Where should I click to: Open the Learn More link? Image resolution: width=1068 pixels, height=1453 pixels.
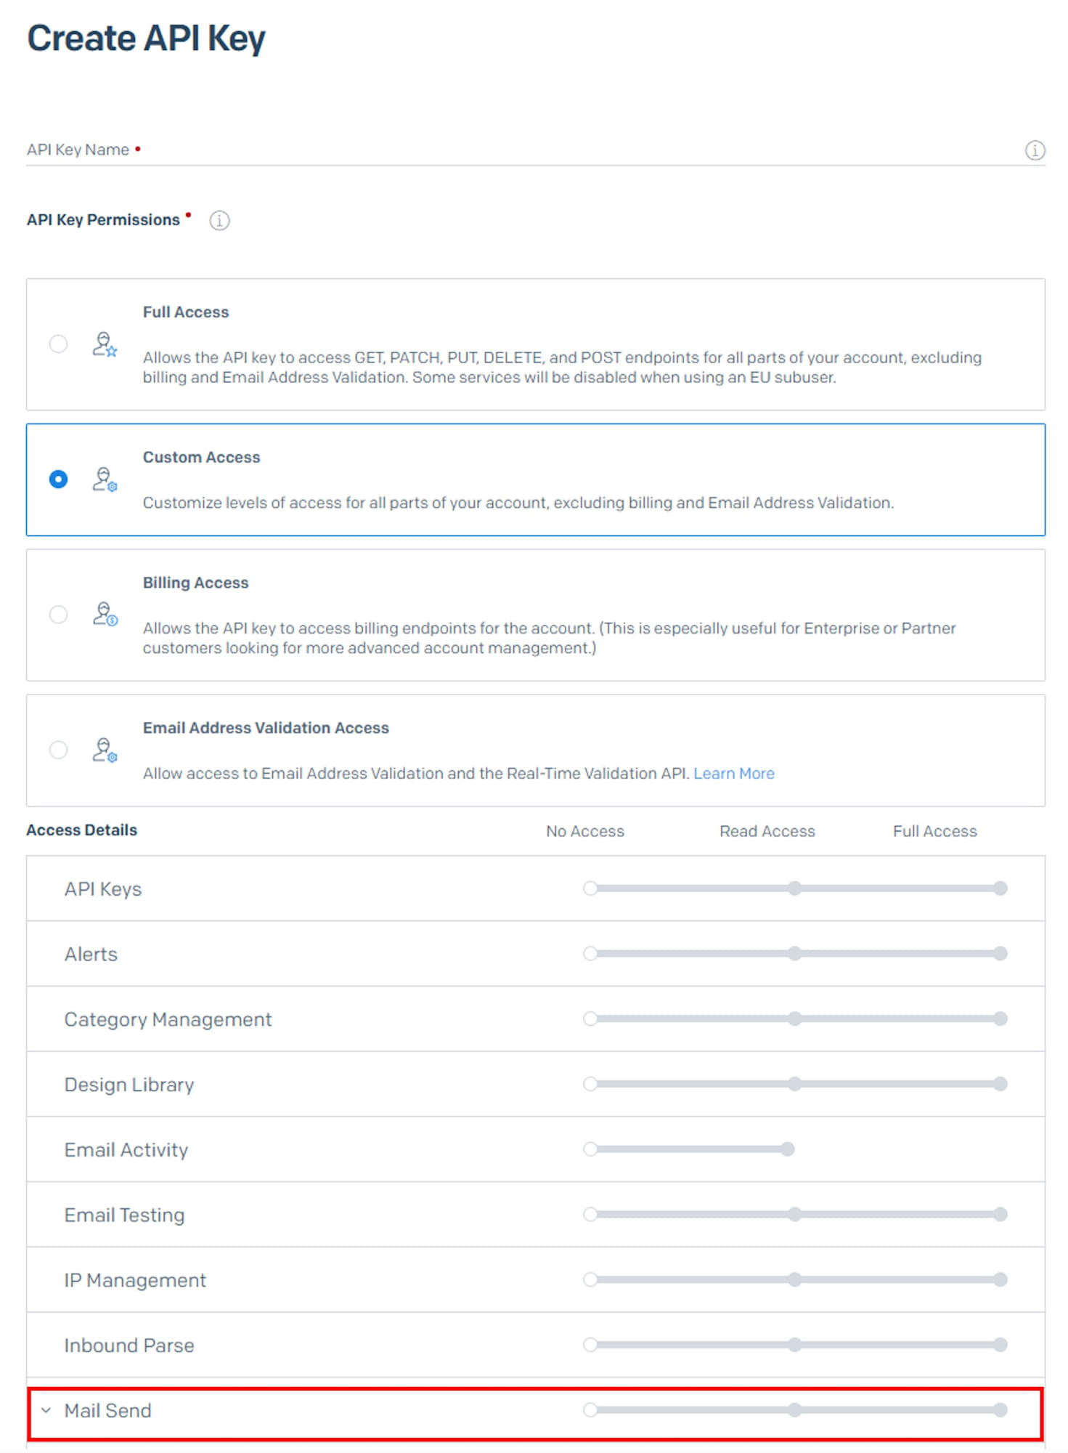[x=733, y=774]
